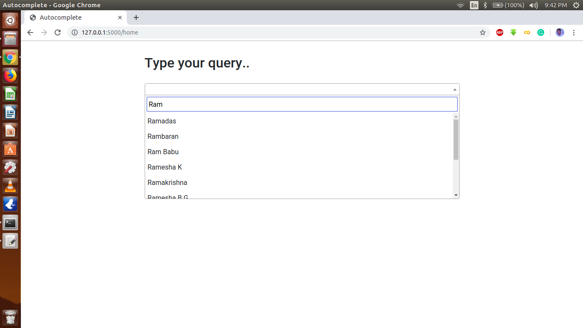
Task: Click the results list scrollbar thumb
Action: pos(456,140)
